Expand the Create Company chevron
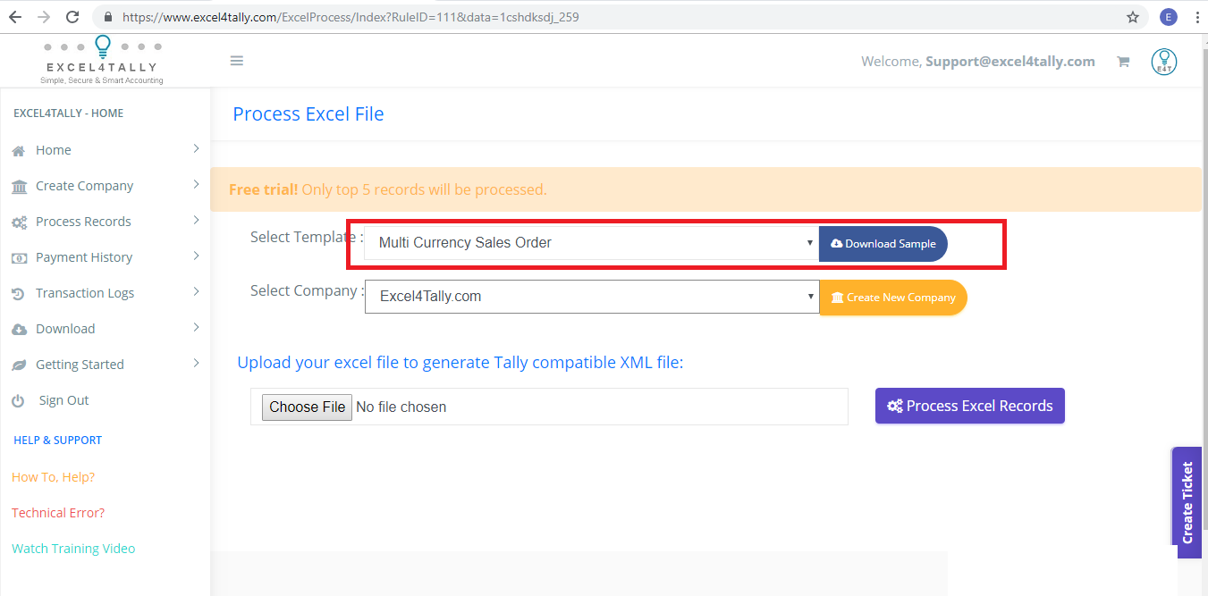Screen dimensions: 1208x596 coord(196,185)
